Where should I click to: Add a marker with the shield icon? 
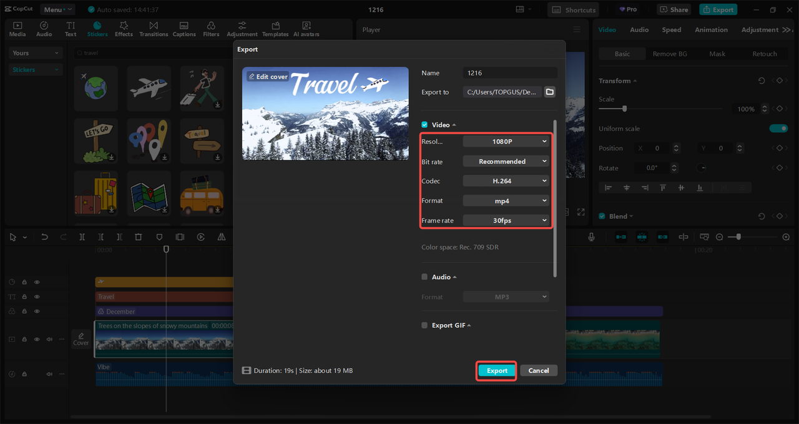(159, 237)
